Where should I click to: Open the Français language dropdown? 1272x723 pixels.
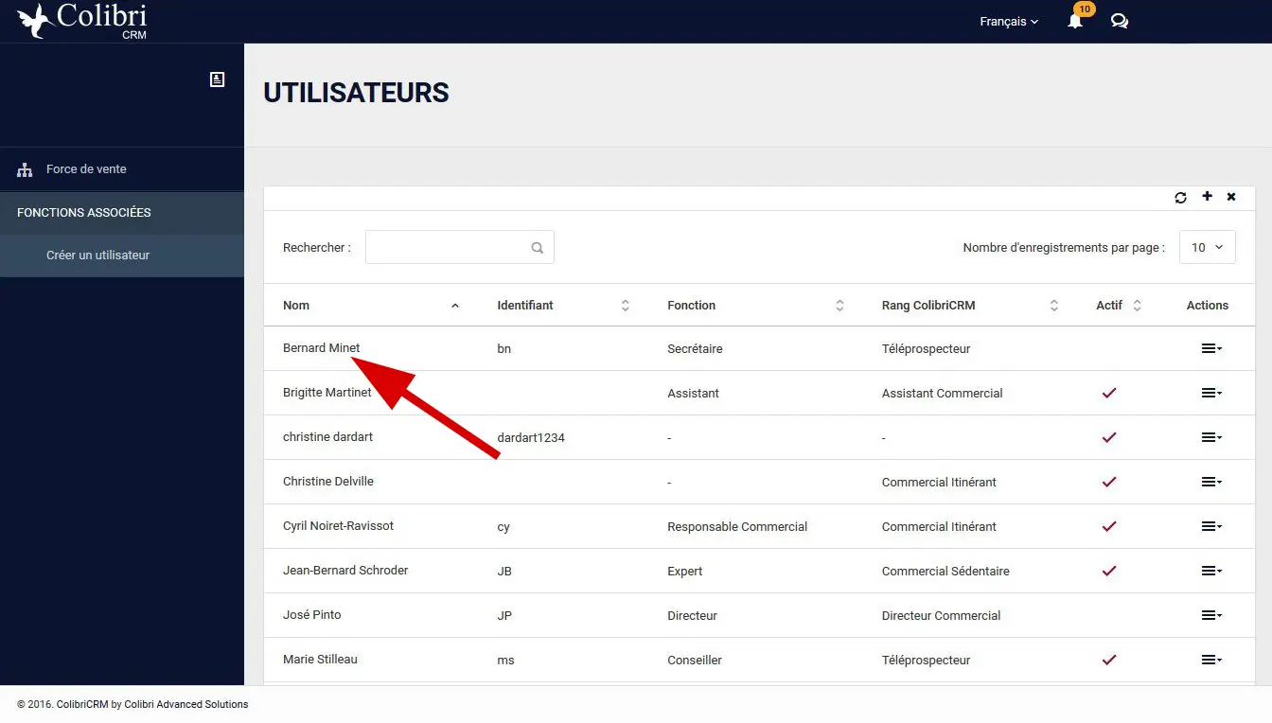[1009, 21]
